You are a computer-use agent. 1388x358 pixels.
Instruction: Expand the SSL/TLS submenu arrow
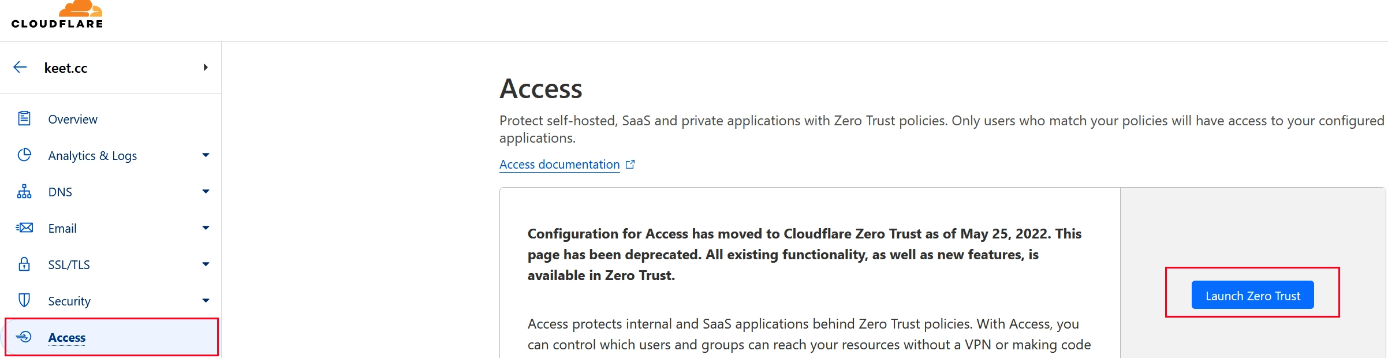206,264
